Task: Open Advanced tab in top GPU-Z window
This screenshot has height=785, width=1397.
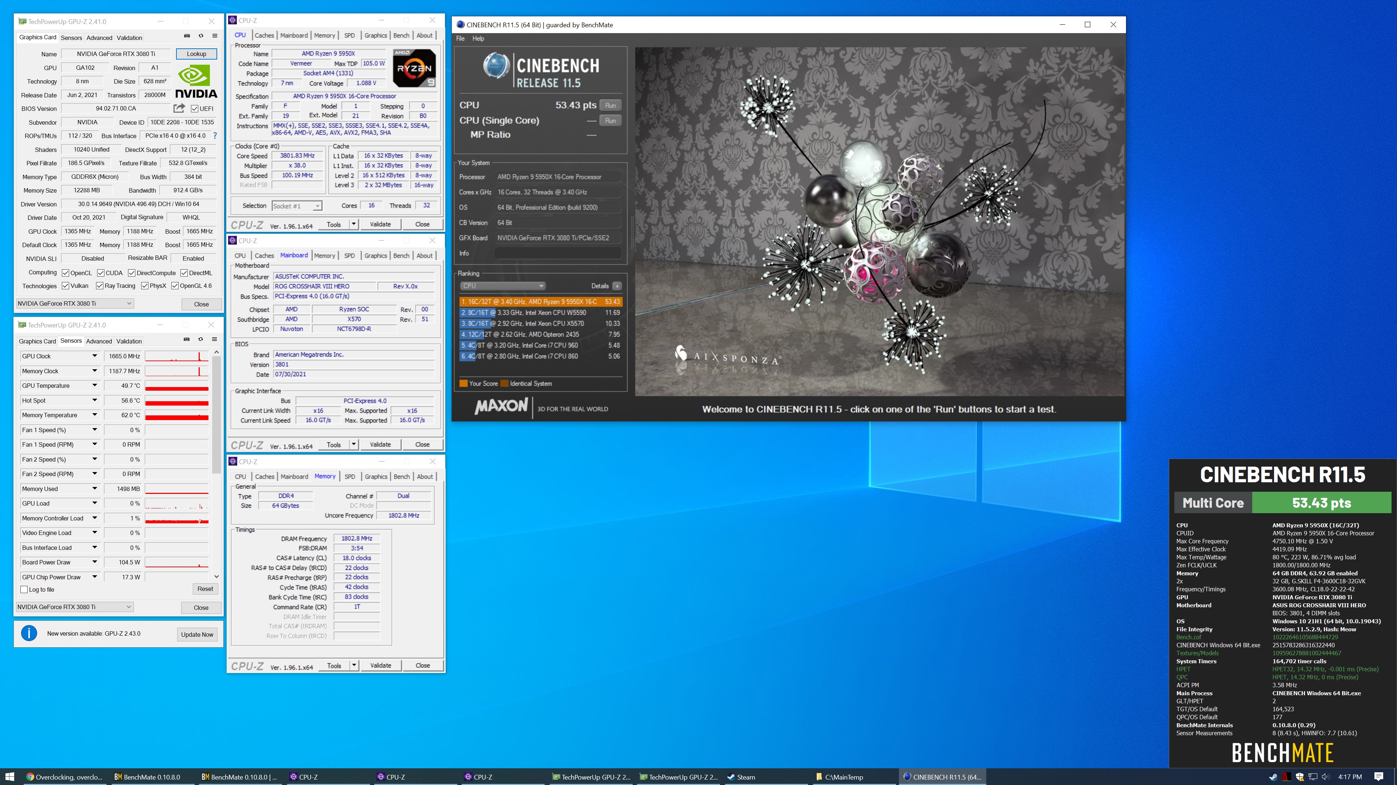Action: 99,38
